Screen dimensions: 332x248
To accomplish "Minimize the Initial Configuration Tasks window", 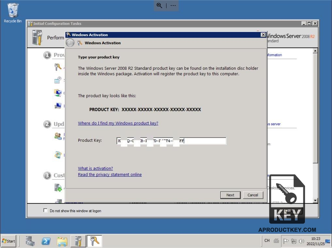I will 304,23.
